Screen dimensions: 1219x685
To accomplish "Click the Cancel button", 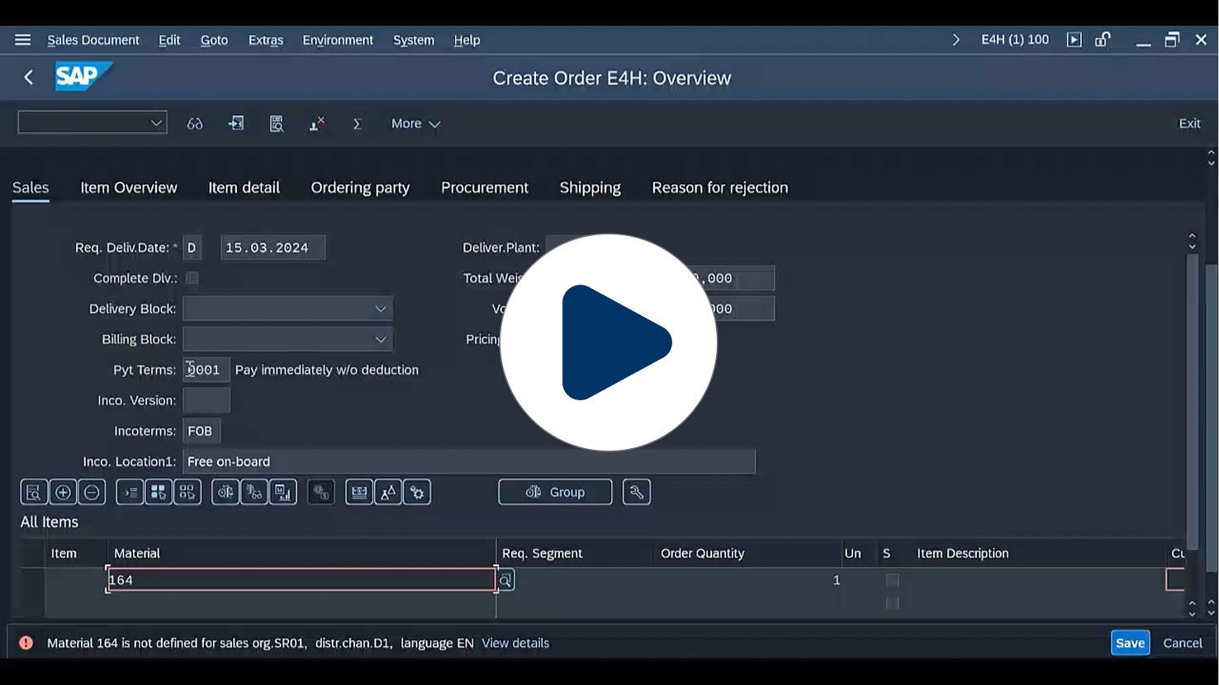I will [x=1183, y=643].
